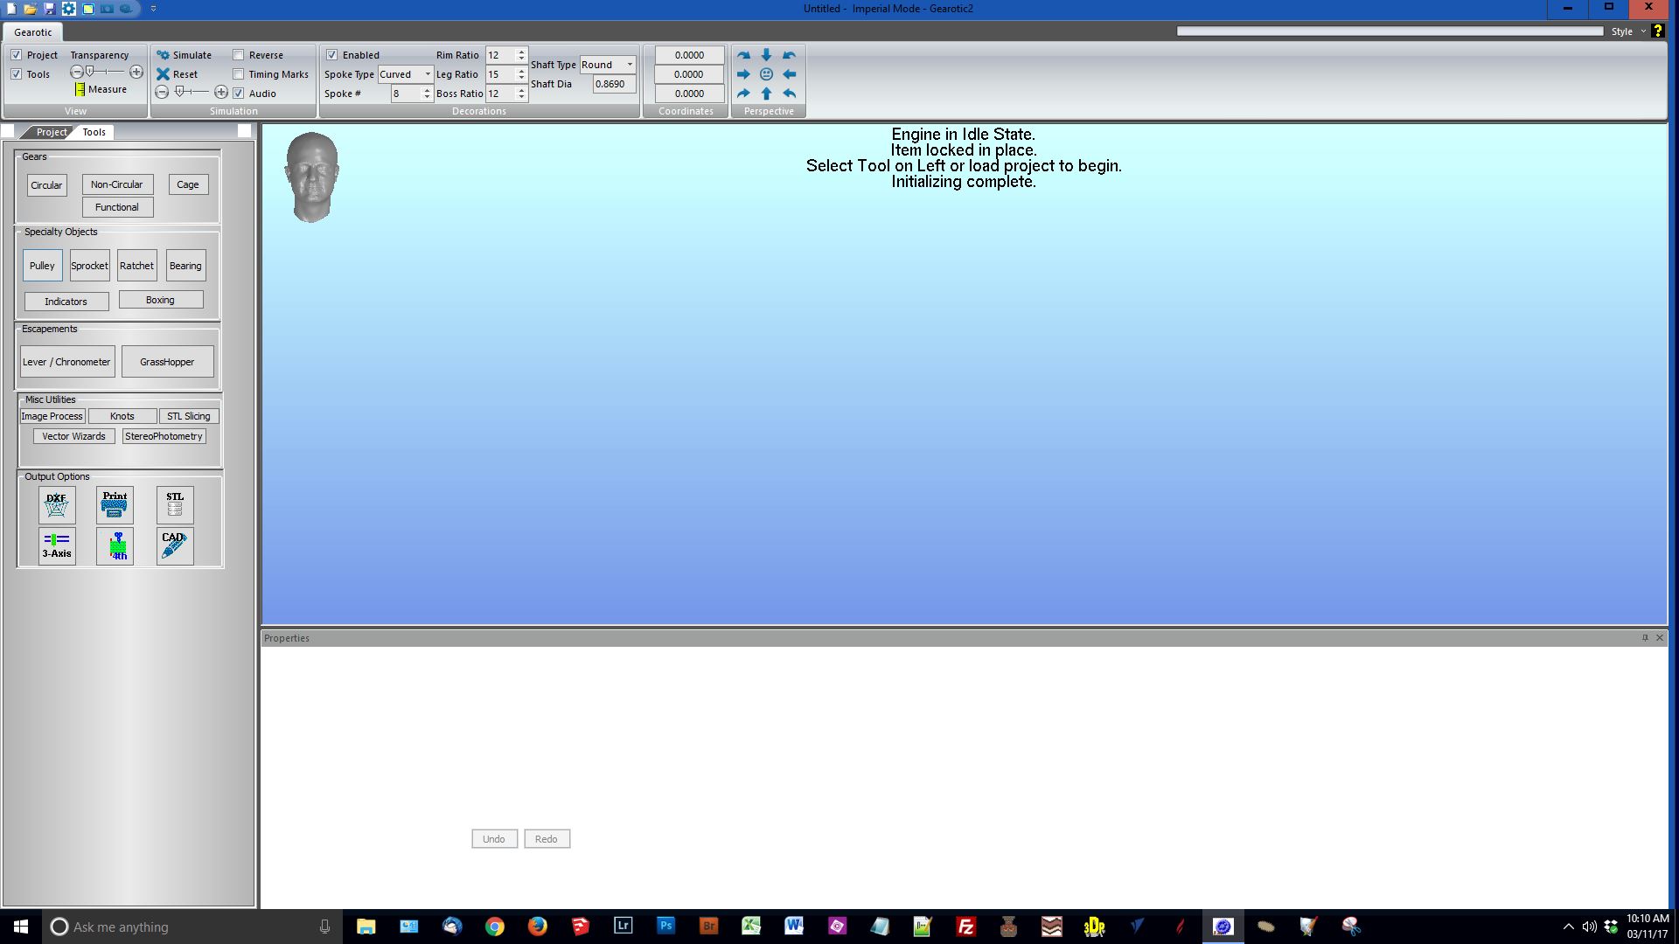Switch to the Project panel tab
Image resolution: width=1679 pixels, height=944 pixels.
coord(51,132)
